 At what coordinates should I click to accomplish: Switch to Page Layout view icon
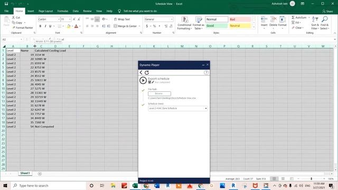point(283,179)
